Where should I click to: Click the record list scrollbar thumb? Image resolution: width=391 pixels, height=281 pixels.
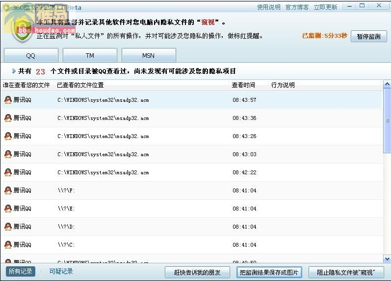click(387, 120)
